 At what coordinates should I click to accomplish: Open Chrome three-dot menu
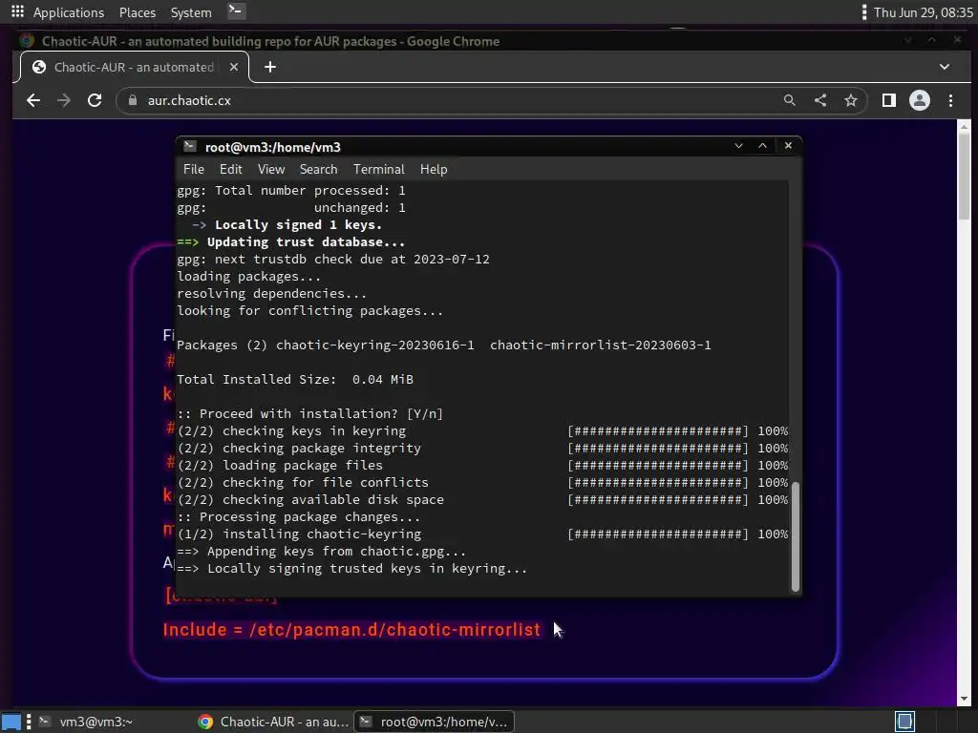(x=950, y=100)
